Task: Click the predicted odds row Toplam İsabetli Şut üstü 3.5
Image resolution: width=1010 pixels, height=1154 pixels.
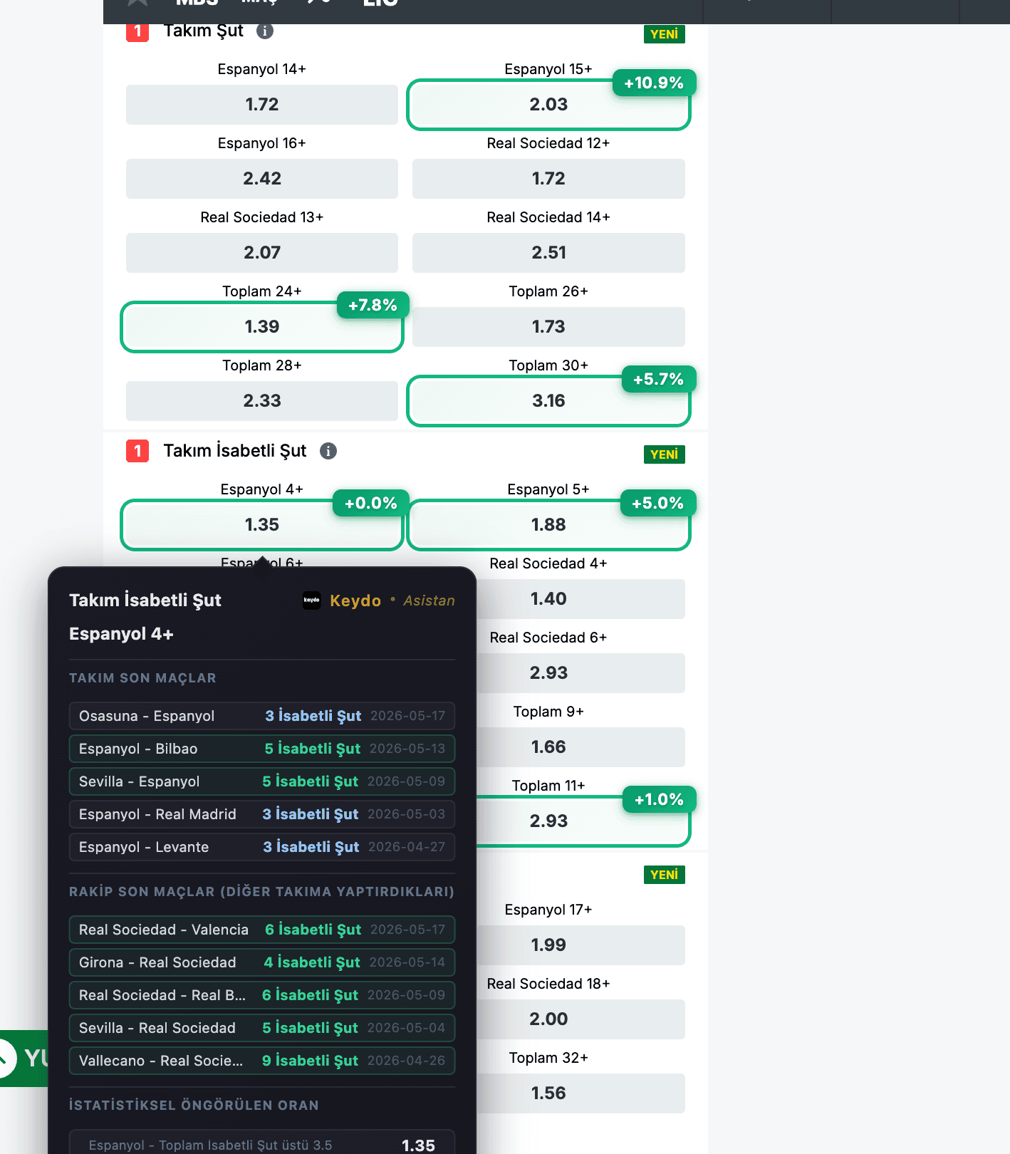Action: 262,1143
